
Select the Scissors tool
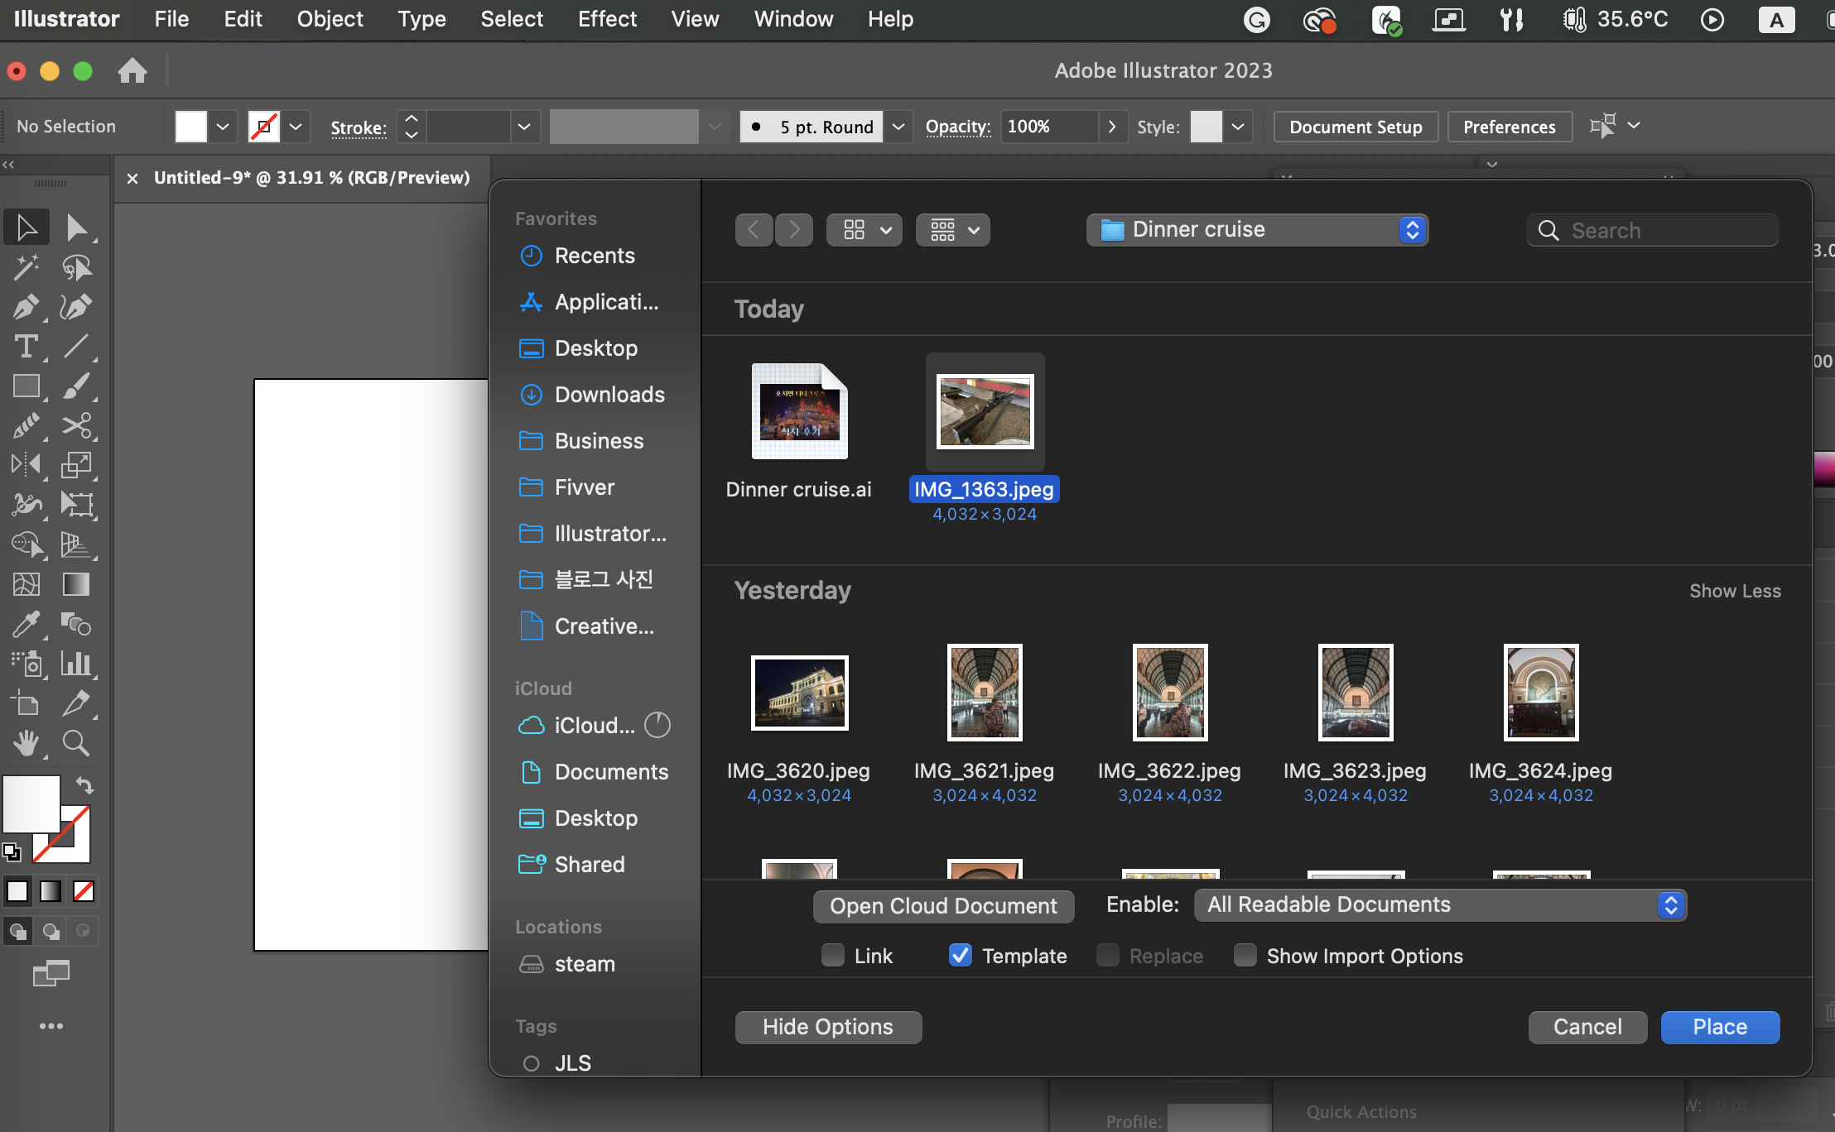76,426
